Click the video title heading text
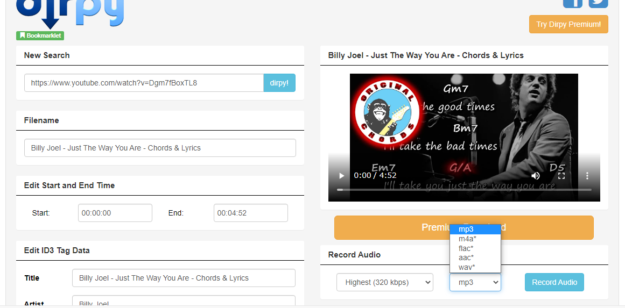625x308 pixels. point(426,55)
